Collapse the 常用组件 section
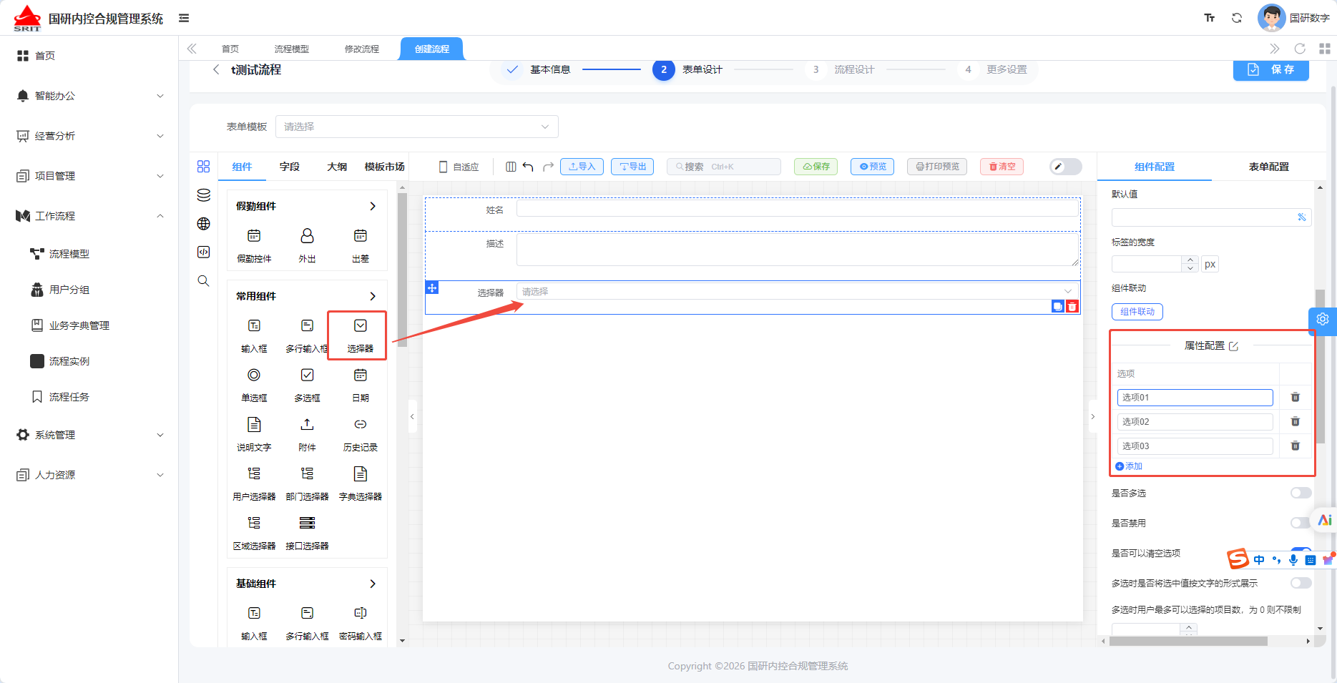1337x683 pixels. click(373, 296)
